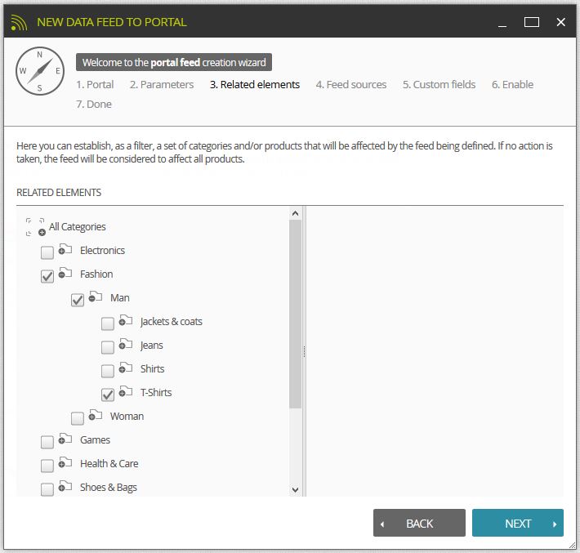Uncheck the Fashion checkbox
The width and height of the screenshot is (580, 553).
pyautogui.click(x=47, y=276)
